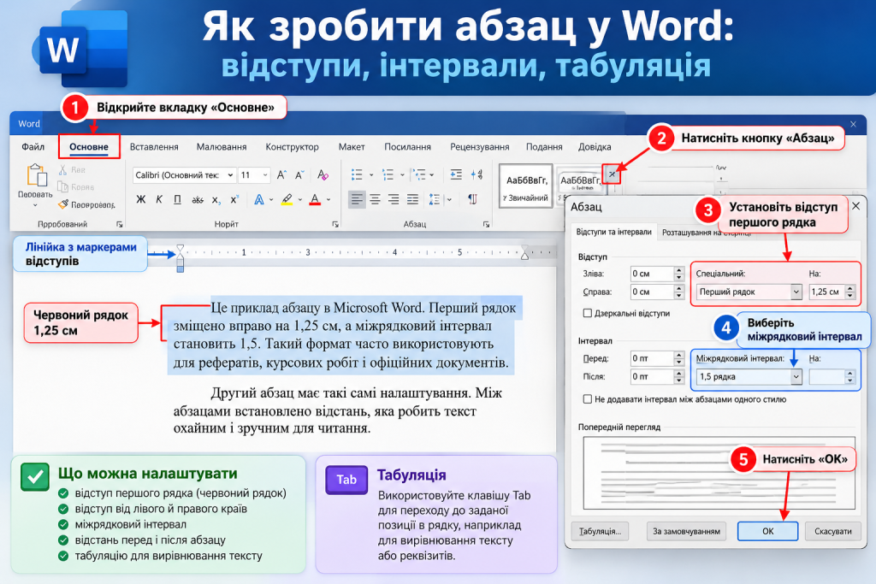Open the Конструктор ribbon tab
The image size is (876, 584).
[293, 147]
